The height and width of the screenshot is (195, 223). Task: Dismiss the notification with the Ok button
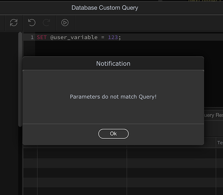click(x=113, y=134)
